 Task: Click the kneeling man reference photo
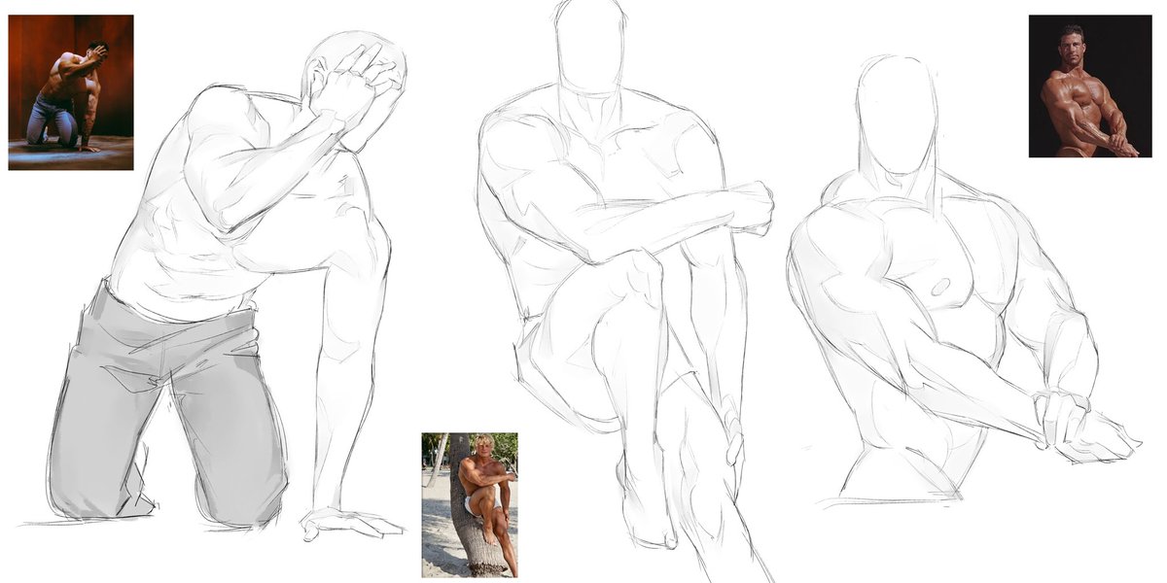point(71,92)
